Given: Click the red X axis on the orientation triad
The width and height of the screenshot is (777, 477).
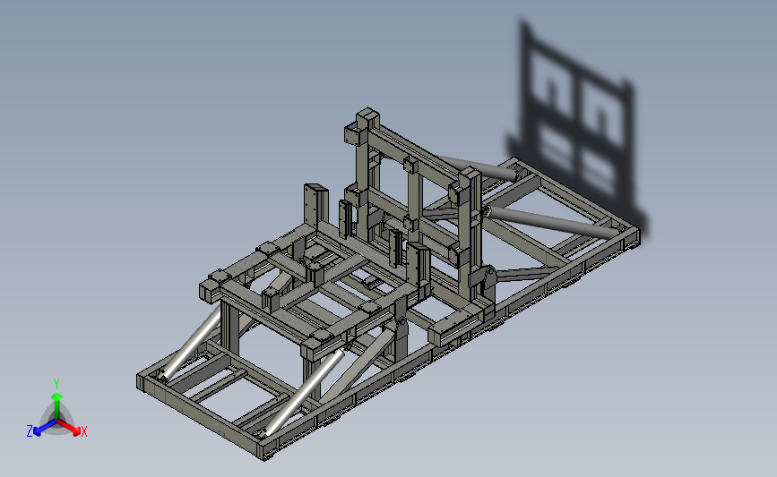Looking at the screenshot, I should [68, 427].
